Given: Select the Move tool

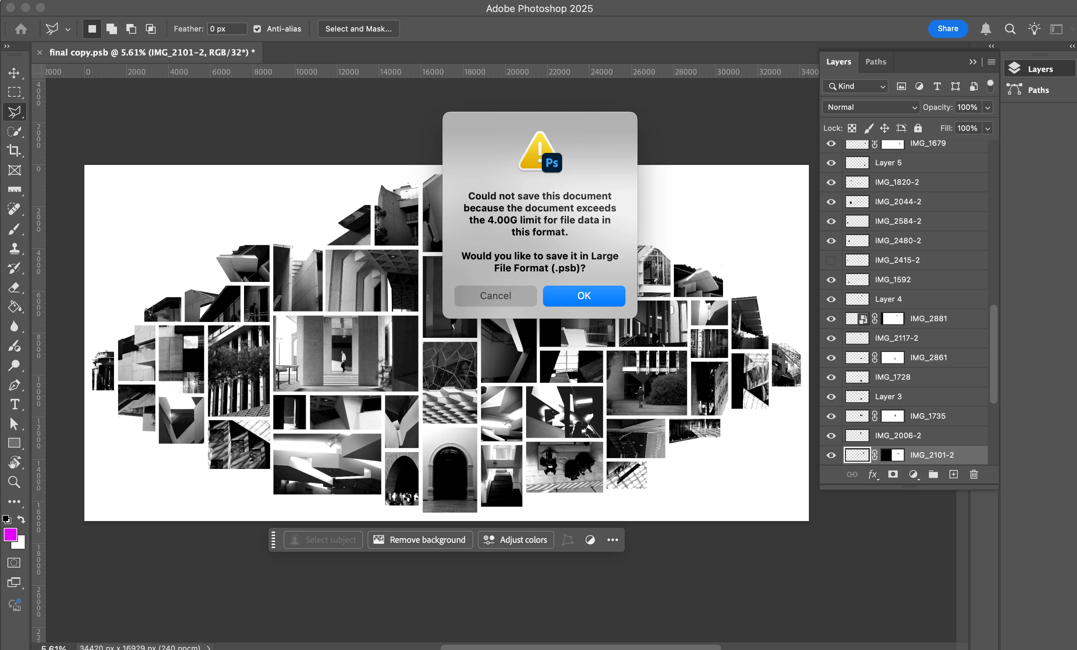Looking at the screenshot, I should click(x=14, y=73).
